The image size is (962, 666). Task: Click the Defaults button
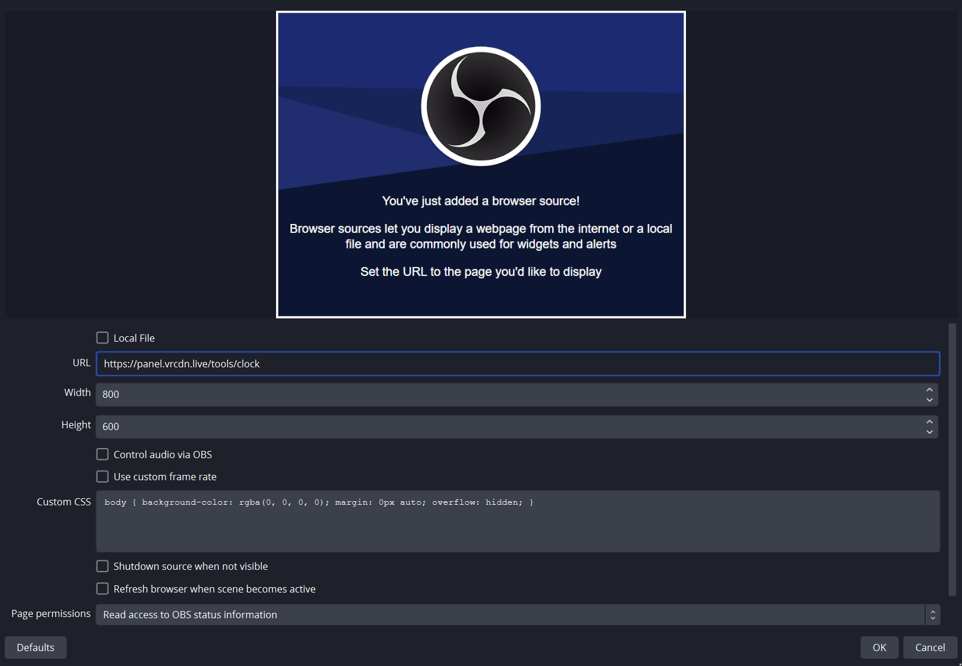[35, 647]
